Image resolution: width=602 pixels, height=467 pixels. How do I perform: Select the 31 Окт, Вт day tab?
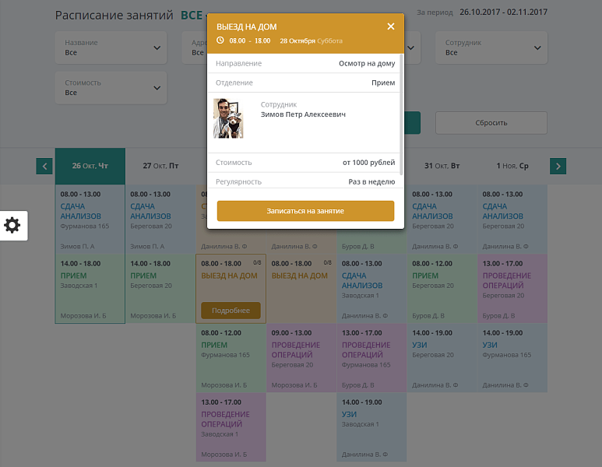click(x=442, y=166)
